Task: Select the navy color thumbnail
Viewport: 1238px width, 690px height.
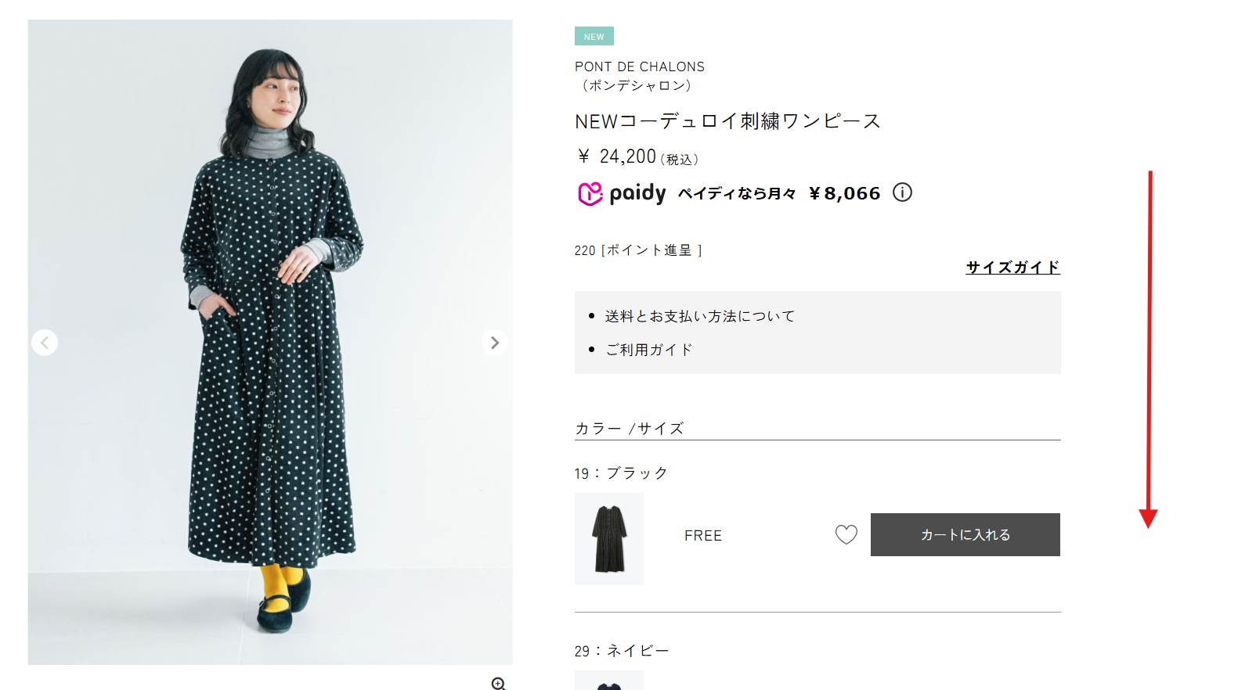Action: pos(609,681)
